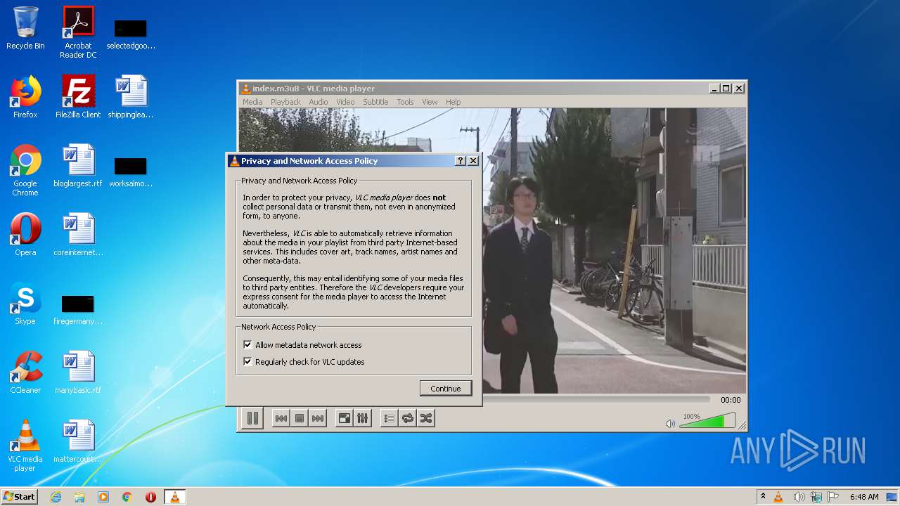Select the firegermany... desktop file
Viewport: 900px width, 506px height.
[x=78, y=309]
